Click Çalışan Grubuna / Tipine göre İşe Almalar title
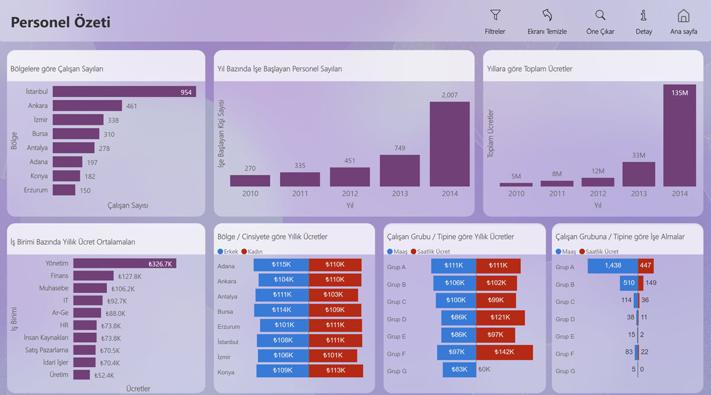 point(620,237)
